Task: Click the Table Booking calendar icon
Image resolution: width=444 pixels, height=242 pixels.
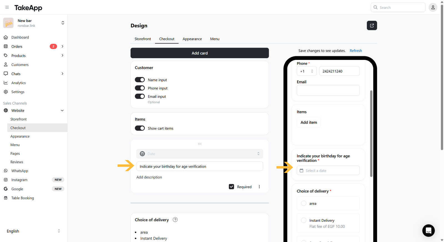Action: (x=6, y=198)
